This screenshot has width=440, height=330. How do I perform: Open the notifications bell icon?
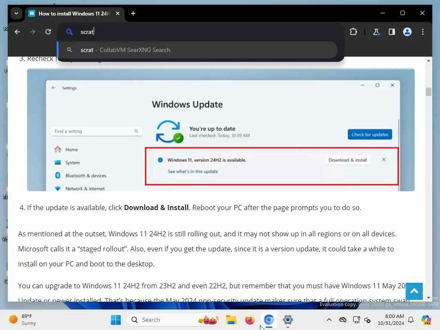pyautogui.click(x=411, y=320)
